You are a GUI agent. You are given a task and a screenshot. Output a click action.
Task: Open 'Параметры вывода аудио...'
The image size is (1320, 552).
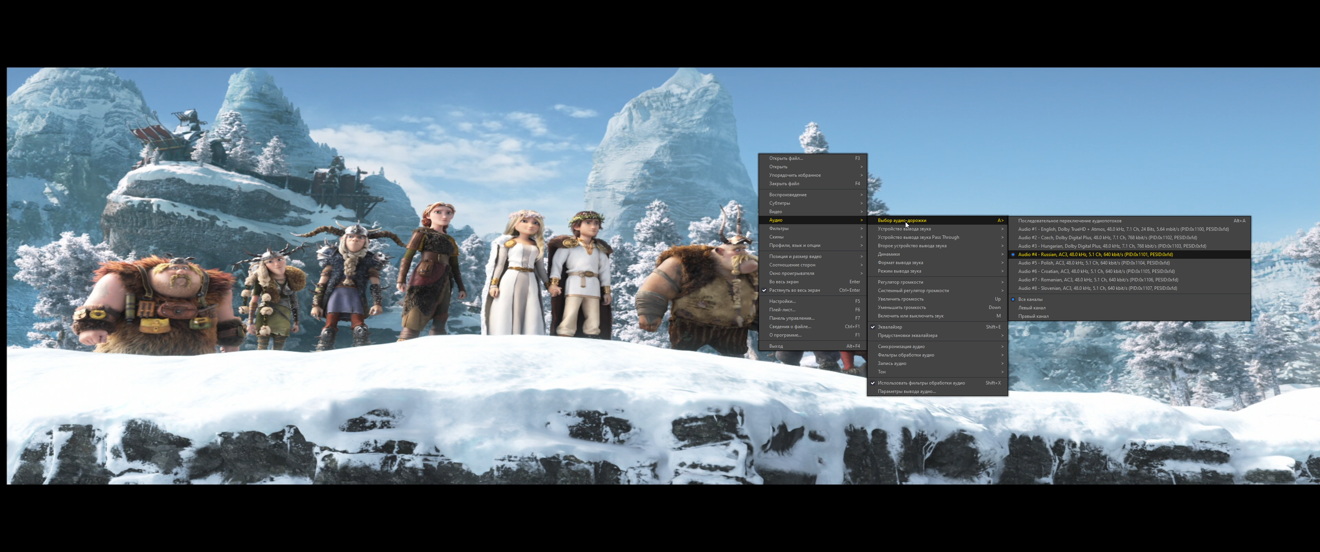[937, 391]
